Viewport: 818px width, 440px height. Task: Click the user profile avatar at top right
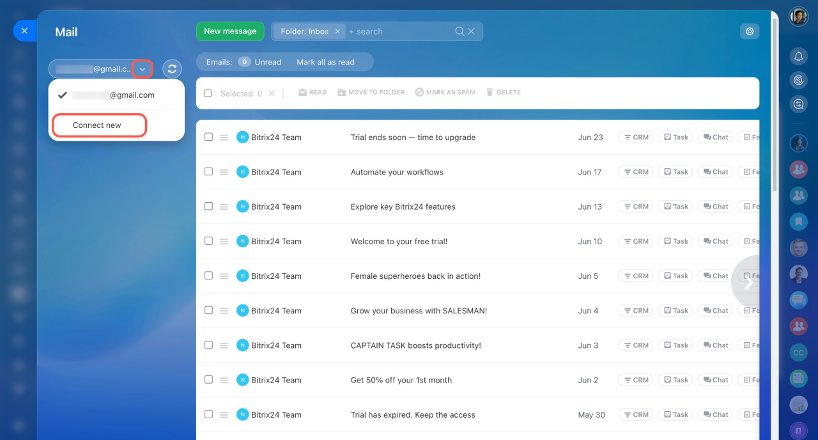[x=798, y=17]
